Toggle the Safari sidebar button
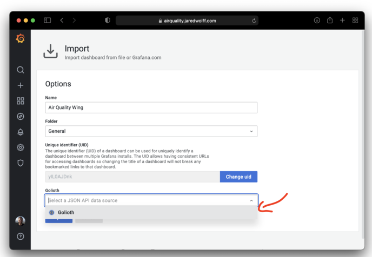The image size is (372, 257). 47,21
